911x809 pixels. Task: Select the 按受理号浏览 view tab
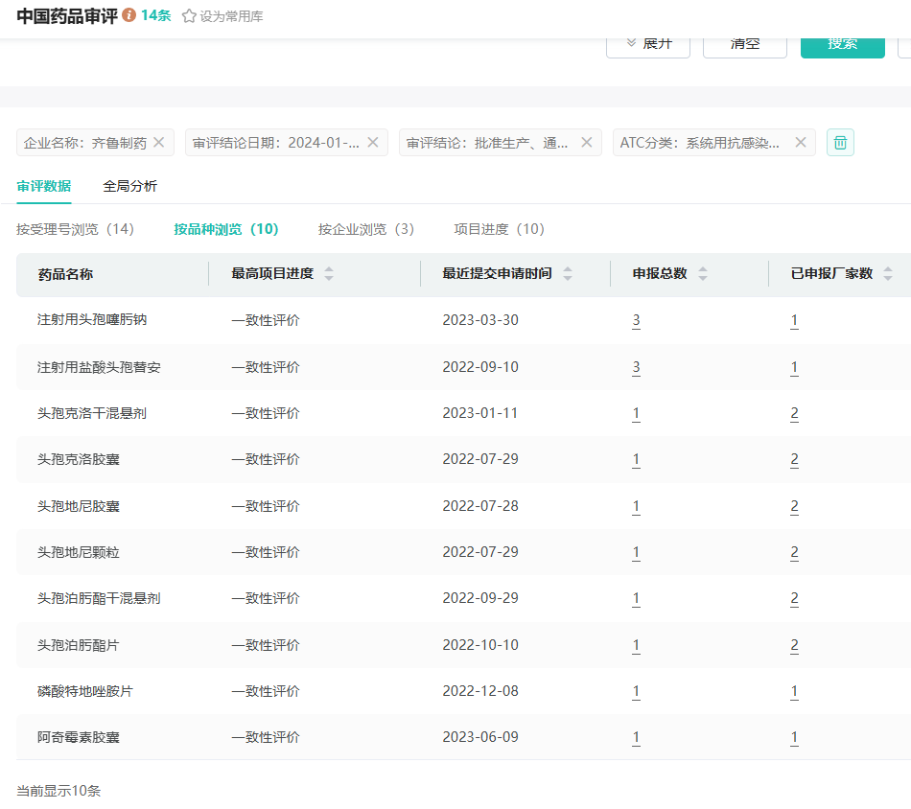[75, 229]
